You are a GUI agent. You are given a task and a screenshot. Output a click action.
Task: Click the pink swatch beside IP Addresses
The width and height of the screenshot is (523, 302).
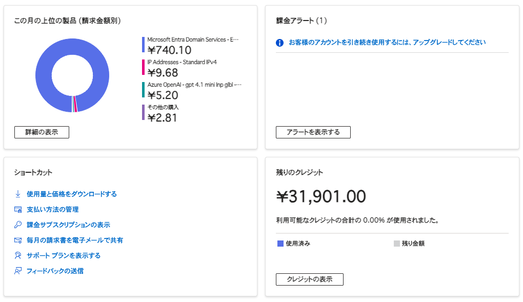143,67
